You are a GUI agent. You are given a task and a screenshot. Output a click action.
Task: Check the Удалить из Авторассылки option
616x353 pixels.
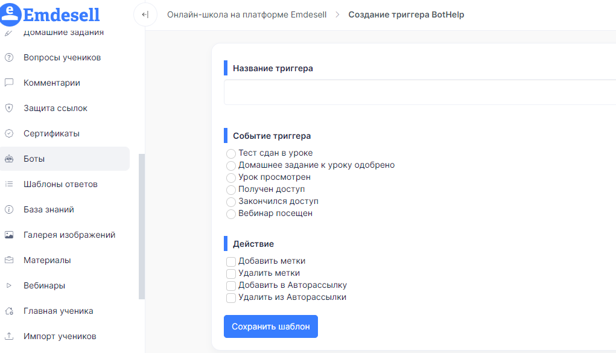click(231, 297)
